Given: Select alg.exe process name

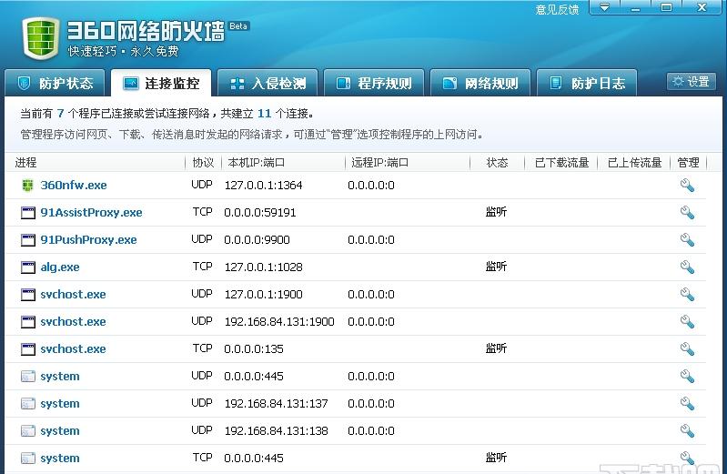Looking at the screenshot, I should point(60,267).
